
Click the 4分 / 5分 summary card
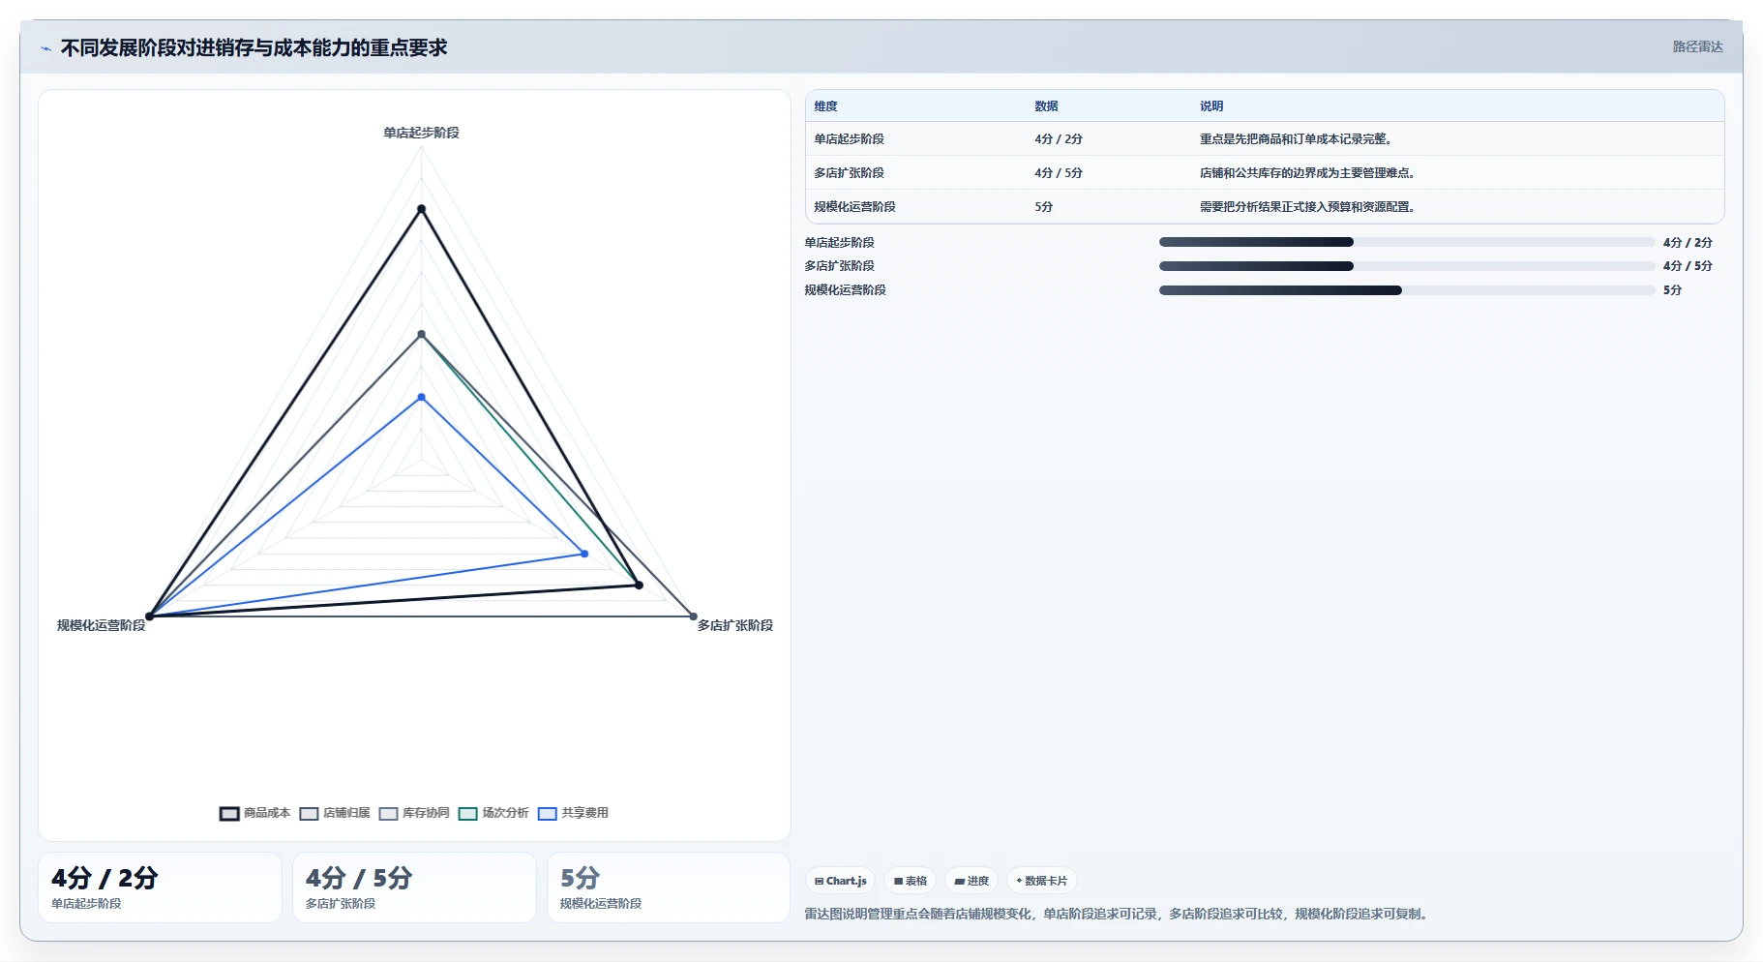tap(414, 887)
